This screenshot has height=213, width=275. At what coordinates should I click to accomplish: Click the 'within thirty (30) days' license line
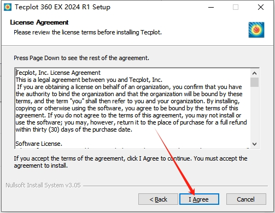74,129
